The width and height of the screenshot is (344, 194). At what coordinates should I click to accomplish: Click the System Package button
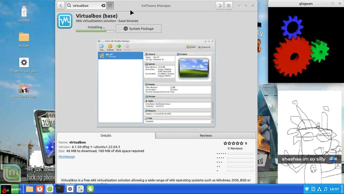tap(138, 29)
